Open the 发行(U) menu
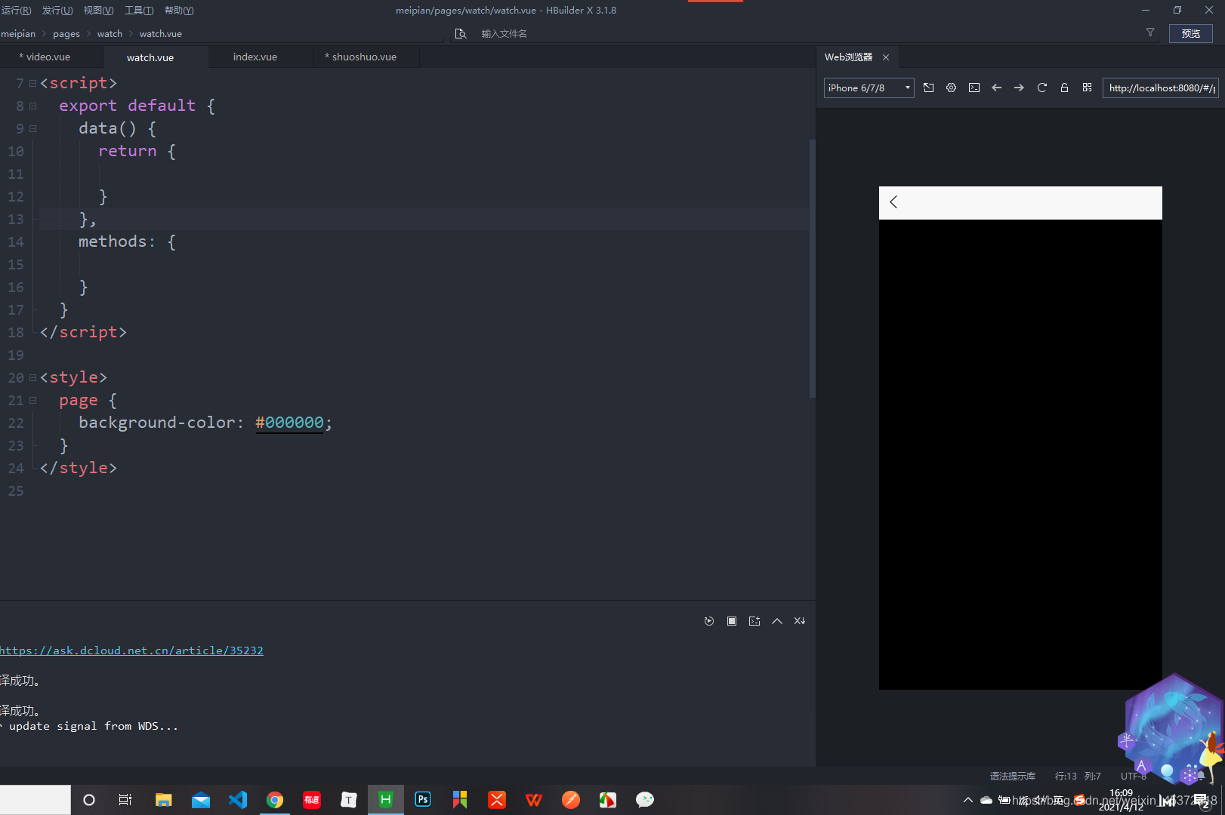This screenshot has width=1225, height=815. (57, 10)
